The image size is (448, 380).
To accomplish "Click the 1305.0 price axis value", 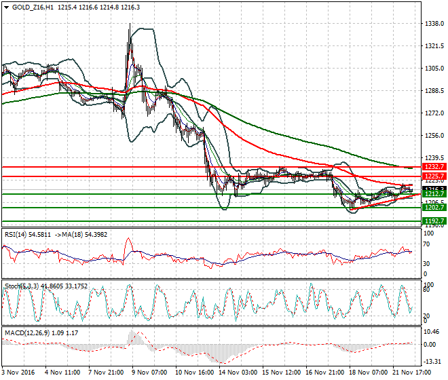I will (434, 69).
